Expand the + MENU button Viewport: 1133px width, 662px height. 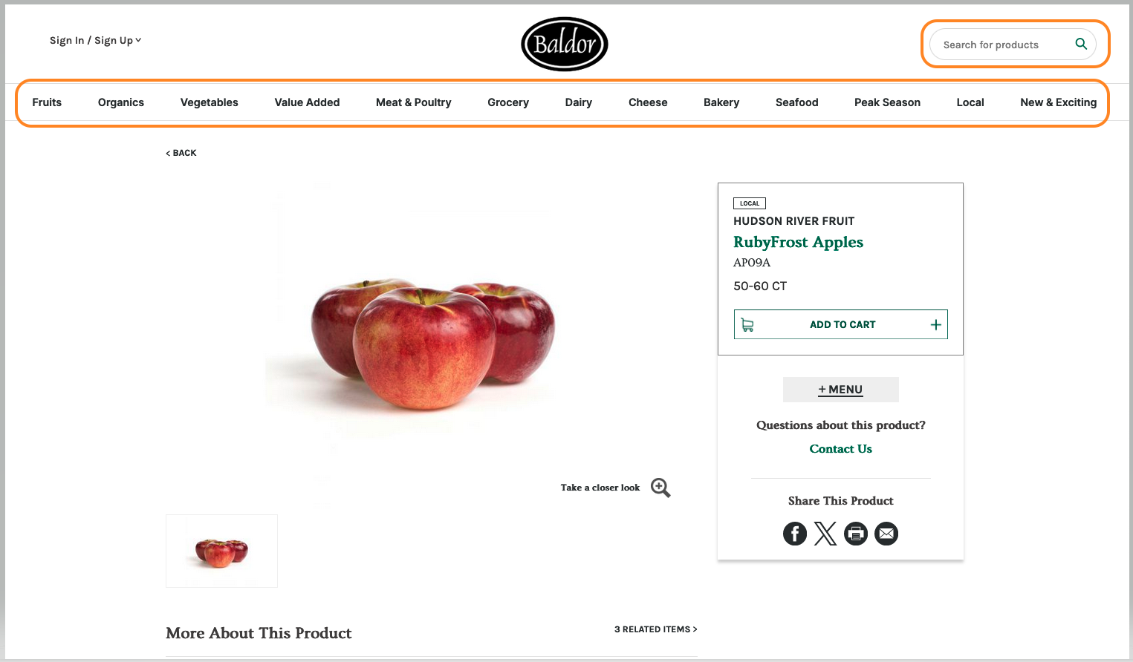841,390
